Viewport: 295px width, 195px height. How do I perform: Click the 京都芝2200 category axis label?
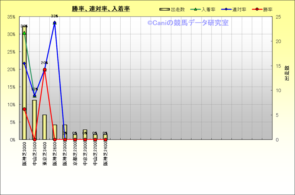pos(75,154)
